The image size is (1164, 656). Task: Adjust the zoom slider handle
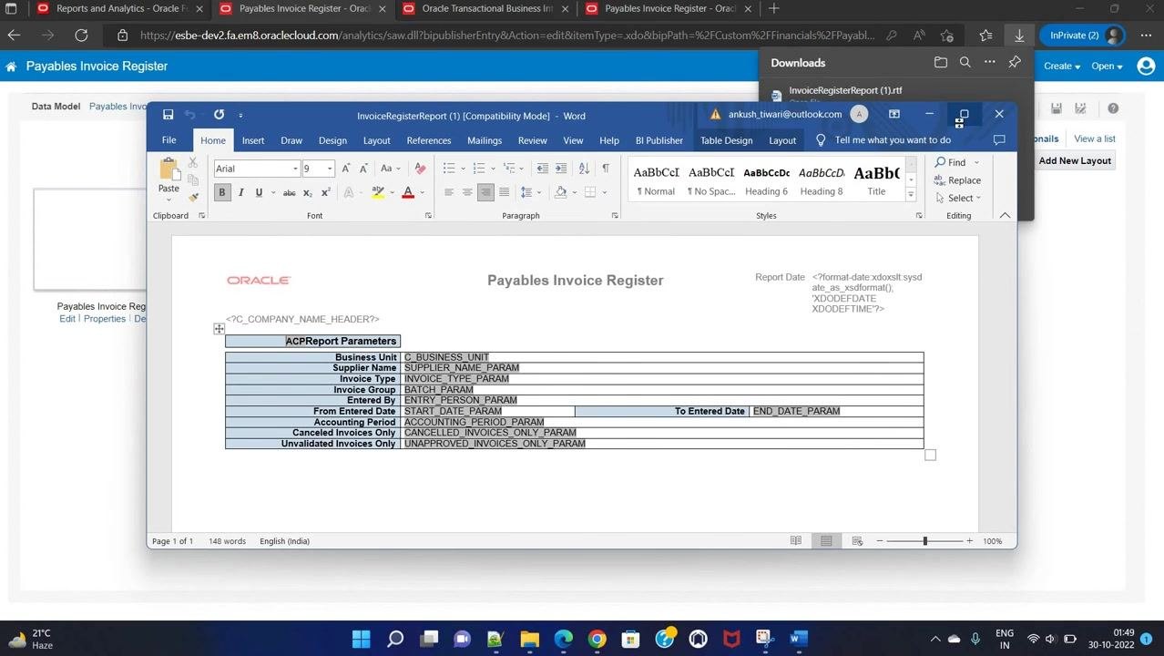924,541
